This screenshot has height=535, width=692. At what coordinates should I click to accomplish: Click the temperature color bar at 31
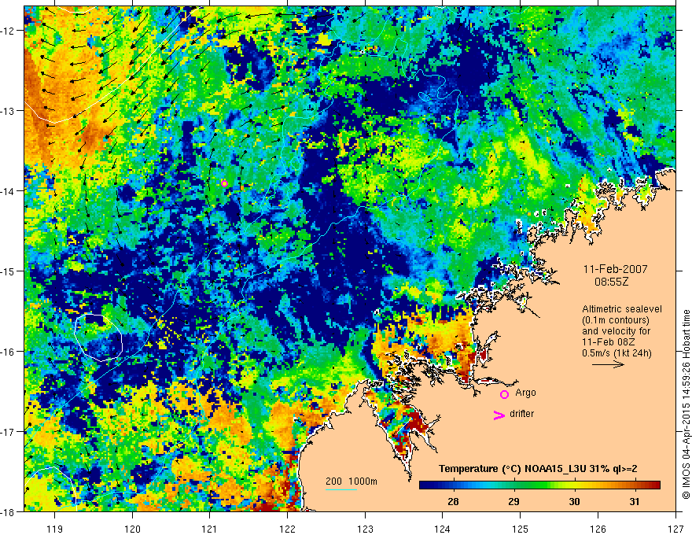click(635, 485)
